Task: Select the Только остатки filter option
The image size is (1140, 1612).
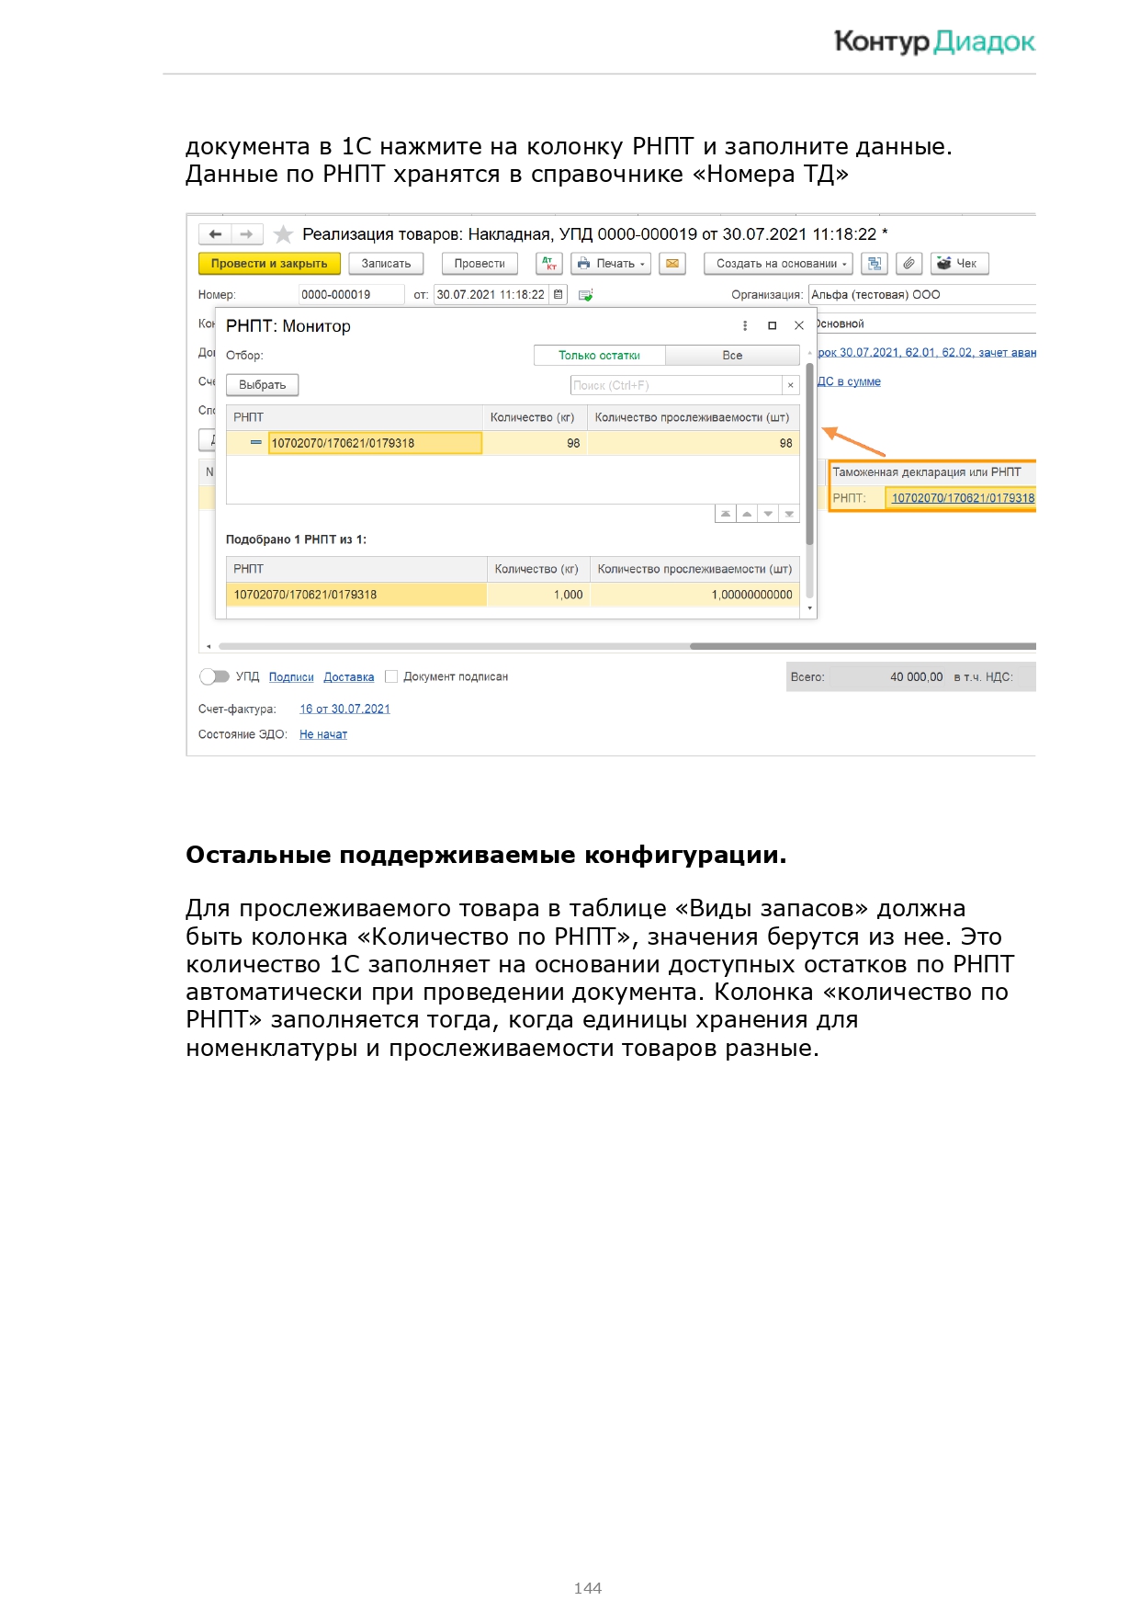Action: [599, 356]
